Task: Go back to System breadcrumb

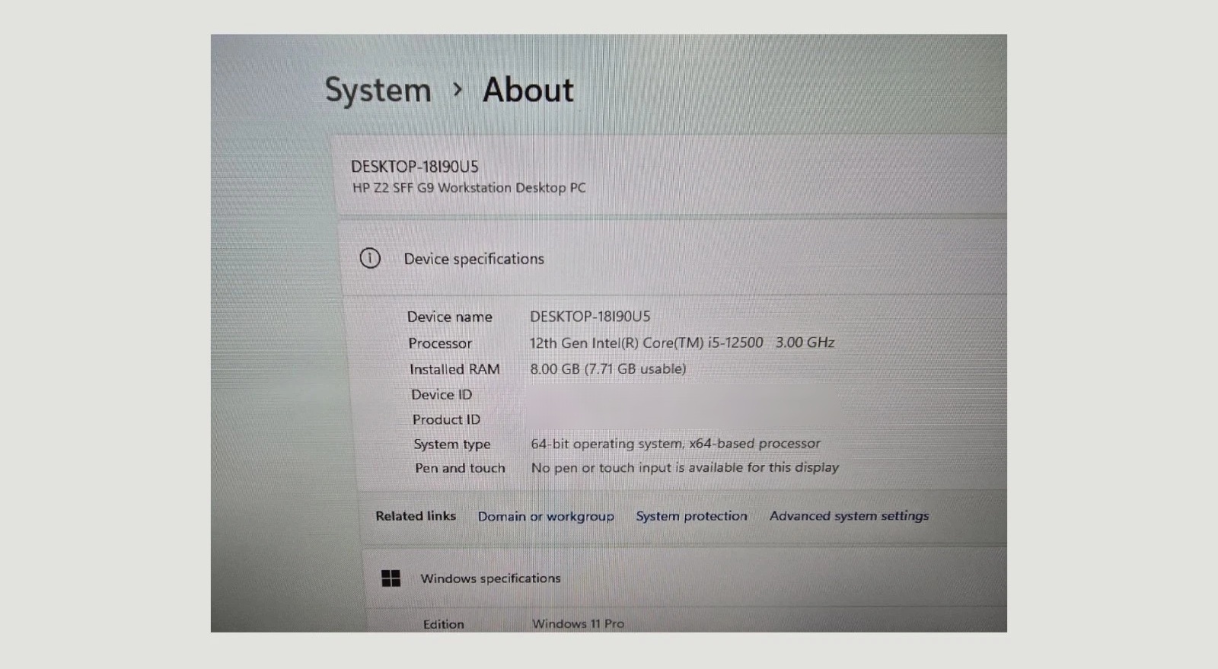Action: 378,91
